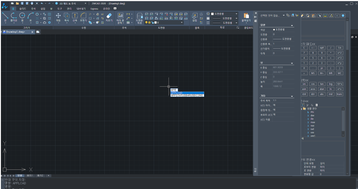Choose the Circle (원) tool
Screen dimensions: 358x189
coord(22,17)
